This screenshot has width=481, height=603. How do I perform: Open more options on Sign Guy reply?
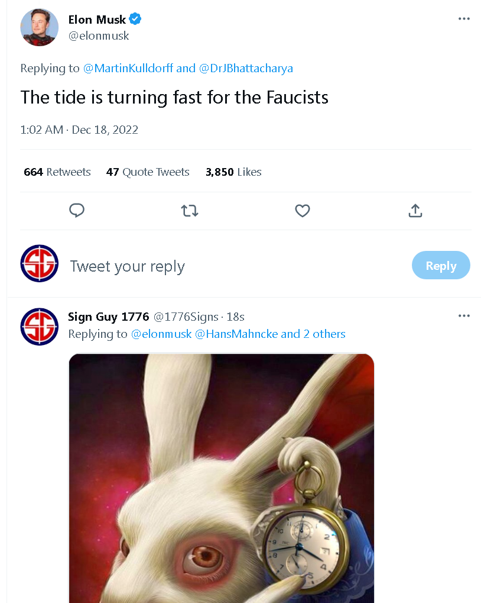click(464, 316)
